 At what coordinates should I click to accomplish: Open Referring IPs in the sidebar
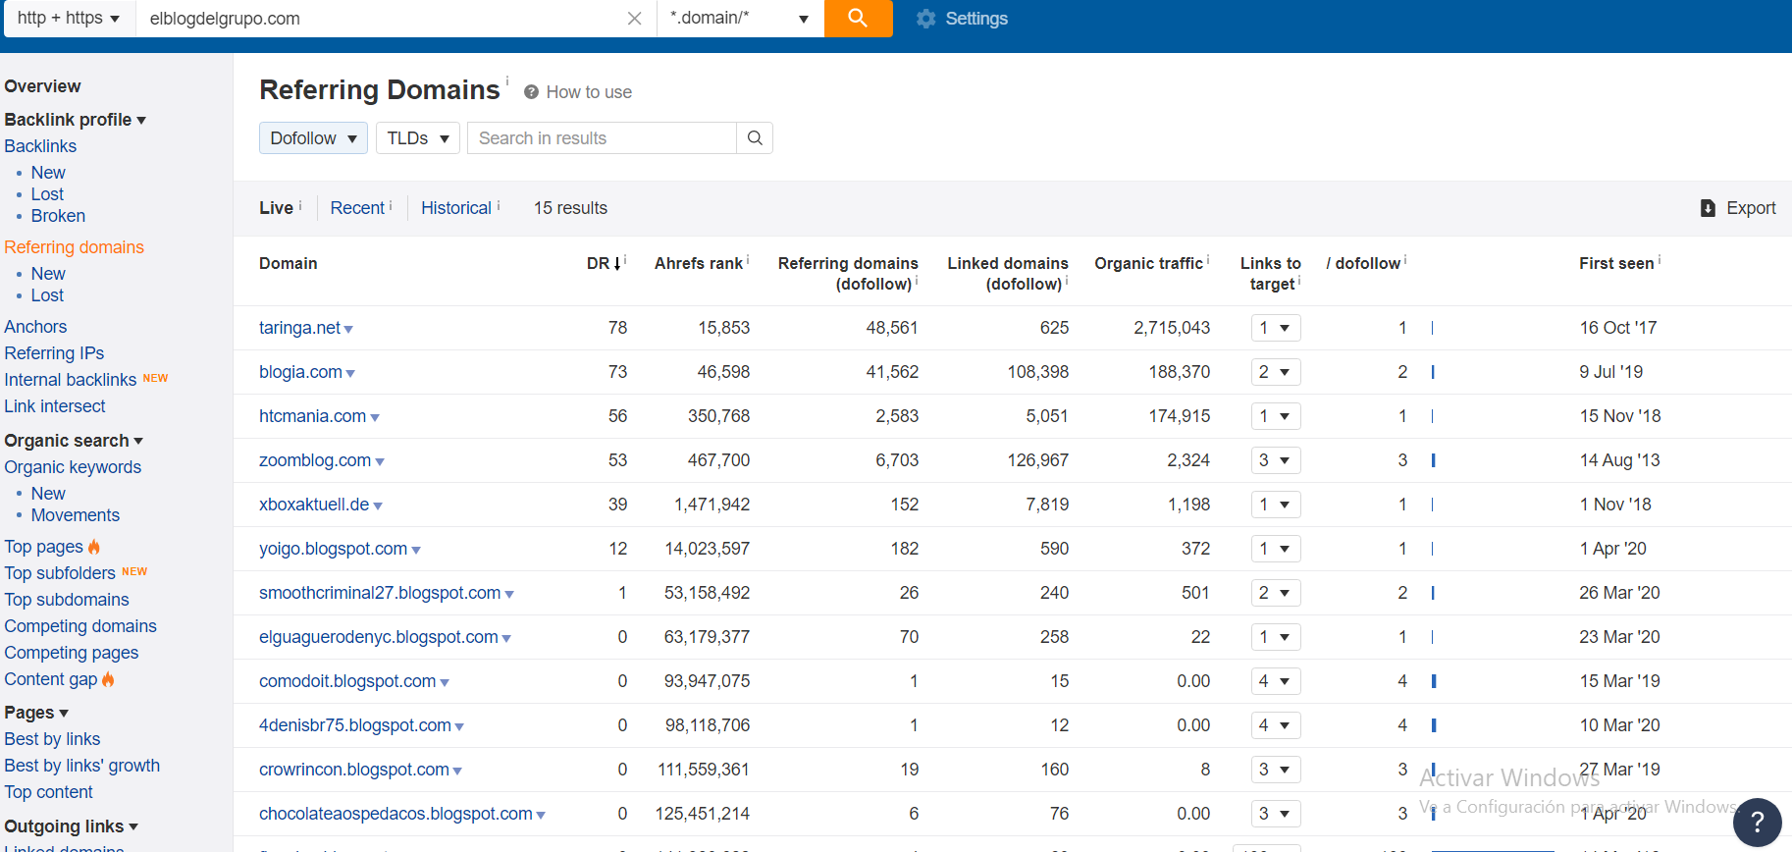[54, 353]
